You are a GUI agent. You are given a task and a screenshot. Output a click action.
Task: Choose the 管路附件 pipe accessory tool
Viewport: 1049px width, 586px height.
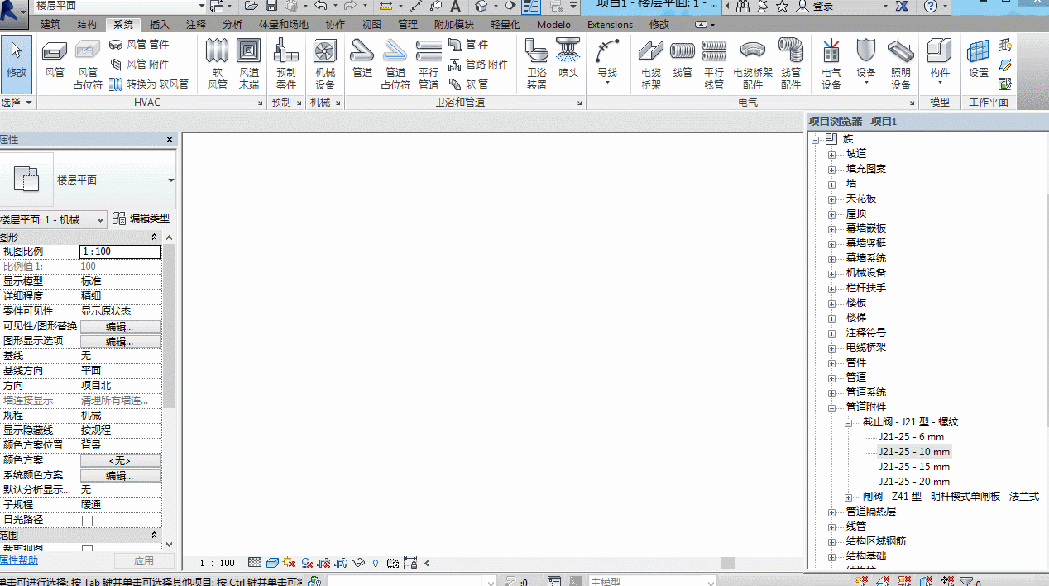point(478,64)
